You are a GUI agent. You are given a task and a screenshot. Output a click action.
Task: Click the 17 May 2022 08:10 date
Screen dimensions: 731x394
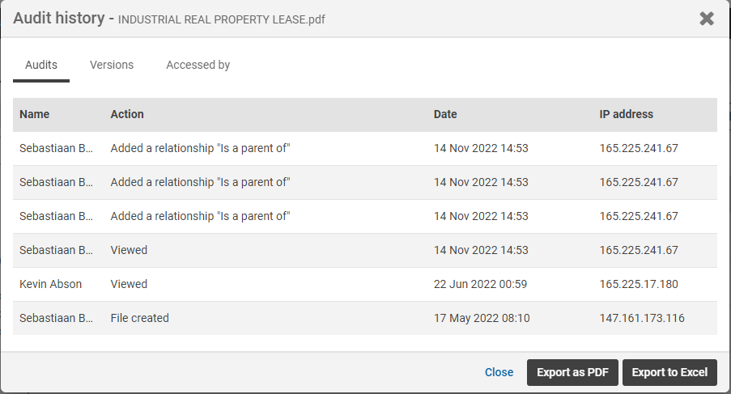tap(482, 318)
